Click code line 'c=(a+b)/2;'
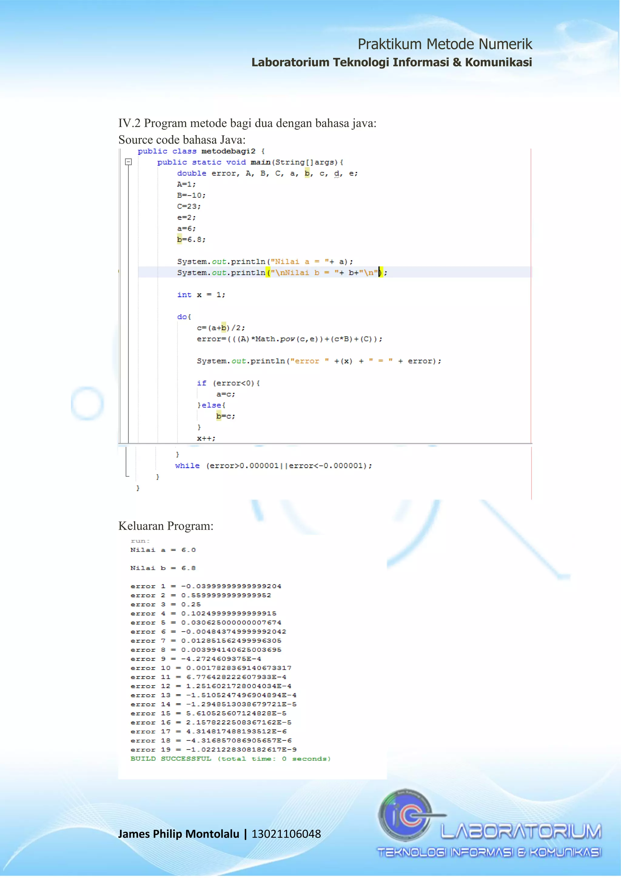Image resolution: width=621 pixels, height=878 pixels. click(221, 328)
